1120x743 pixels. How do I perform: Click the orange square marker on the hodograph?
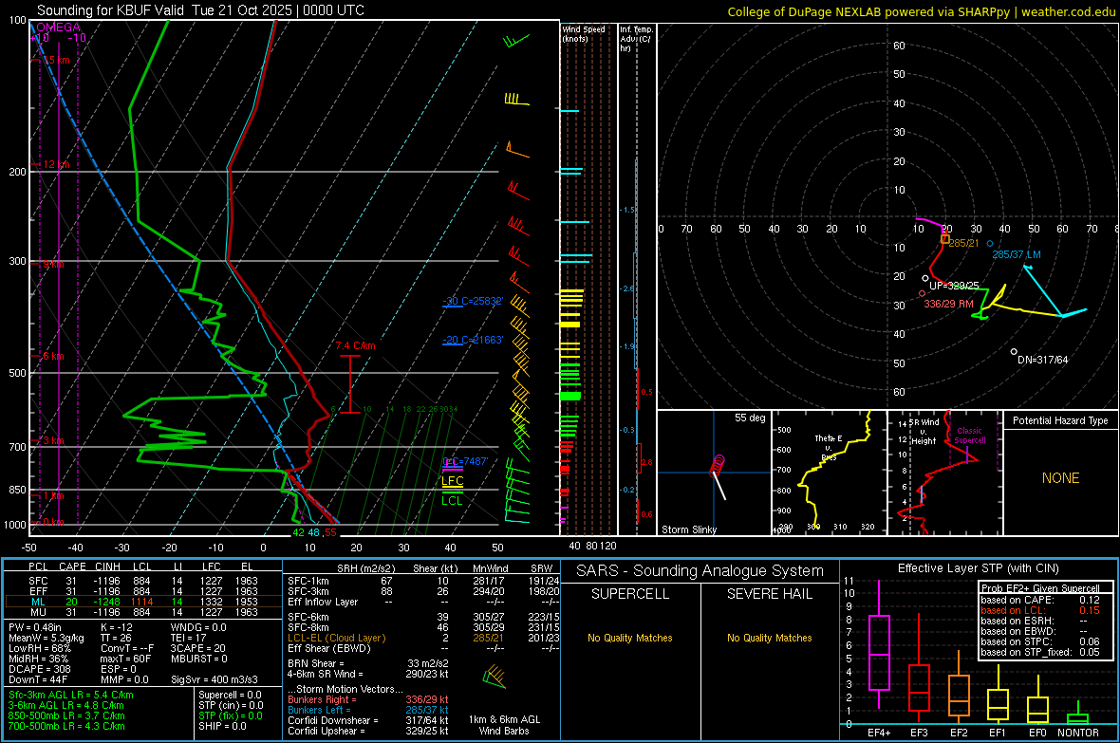[945, 239]
